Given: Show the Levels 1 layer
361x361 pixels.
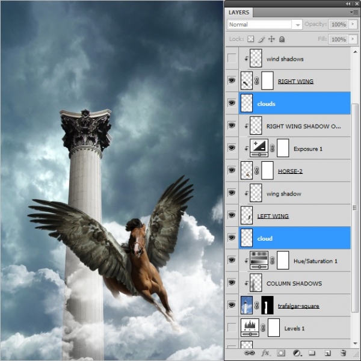Looking at the screenshot, I should [232, 327].
